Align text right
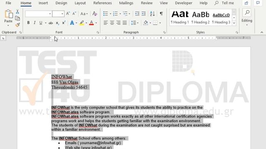Screen dimensions: 266x149 (x=118, y=23)
